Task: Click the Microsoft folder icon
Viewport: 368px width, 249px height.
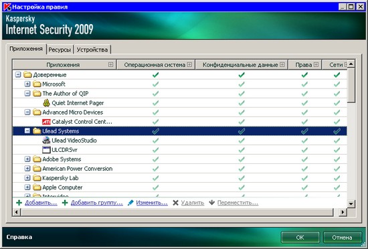Action: point(37,84)
